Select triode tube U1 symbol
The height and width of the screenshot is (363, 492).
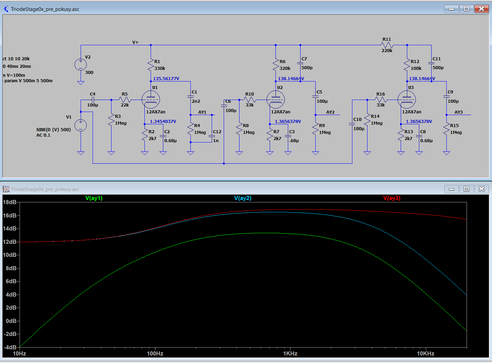(151, 100)
